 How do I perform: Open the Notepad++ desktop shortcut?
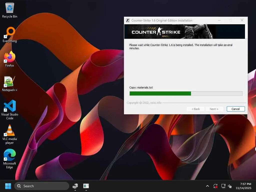click(x=10, y=84)
